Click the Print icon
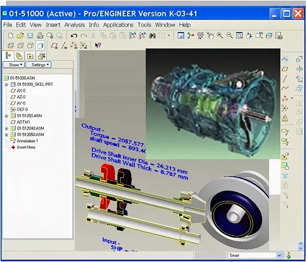The height and width of the screenshot is (262, 306). [40, 36]
